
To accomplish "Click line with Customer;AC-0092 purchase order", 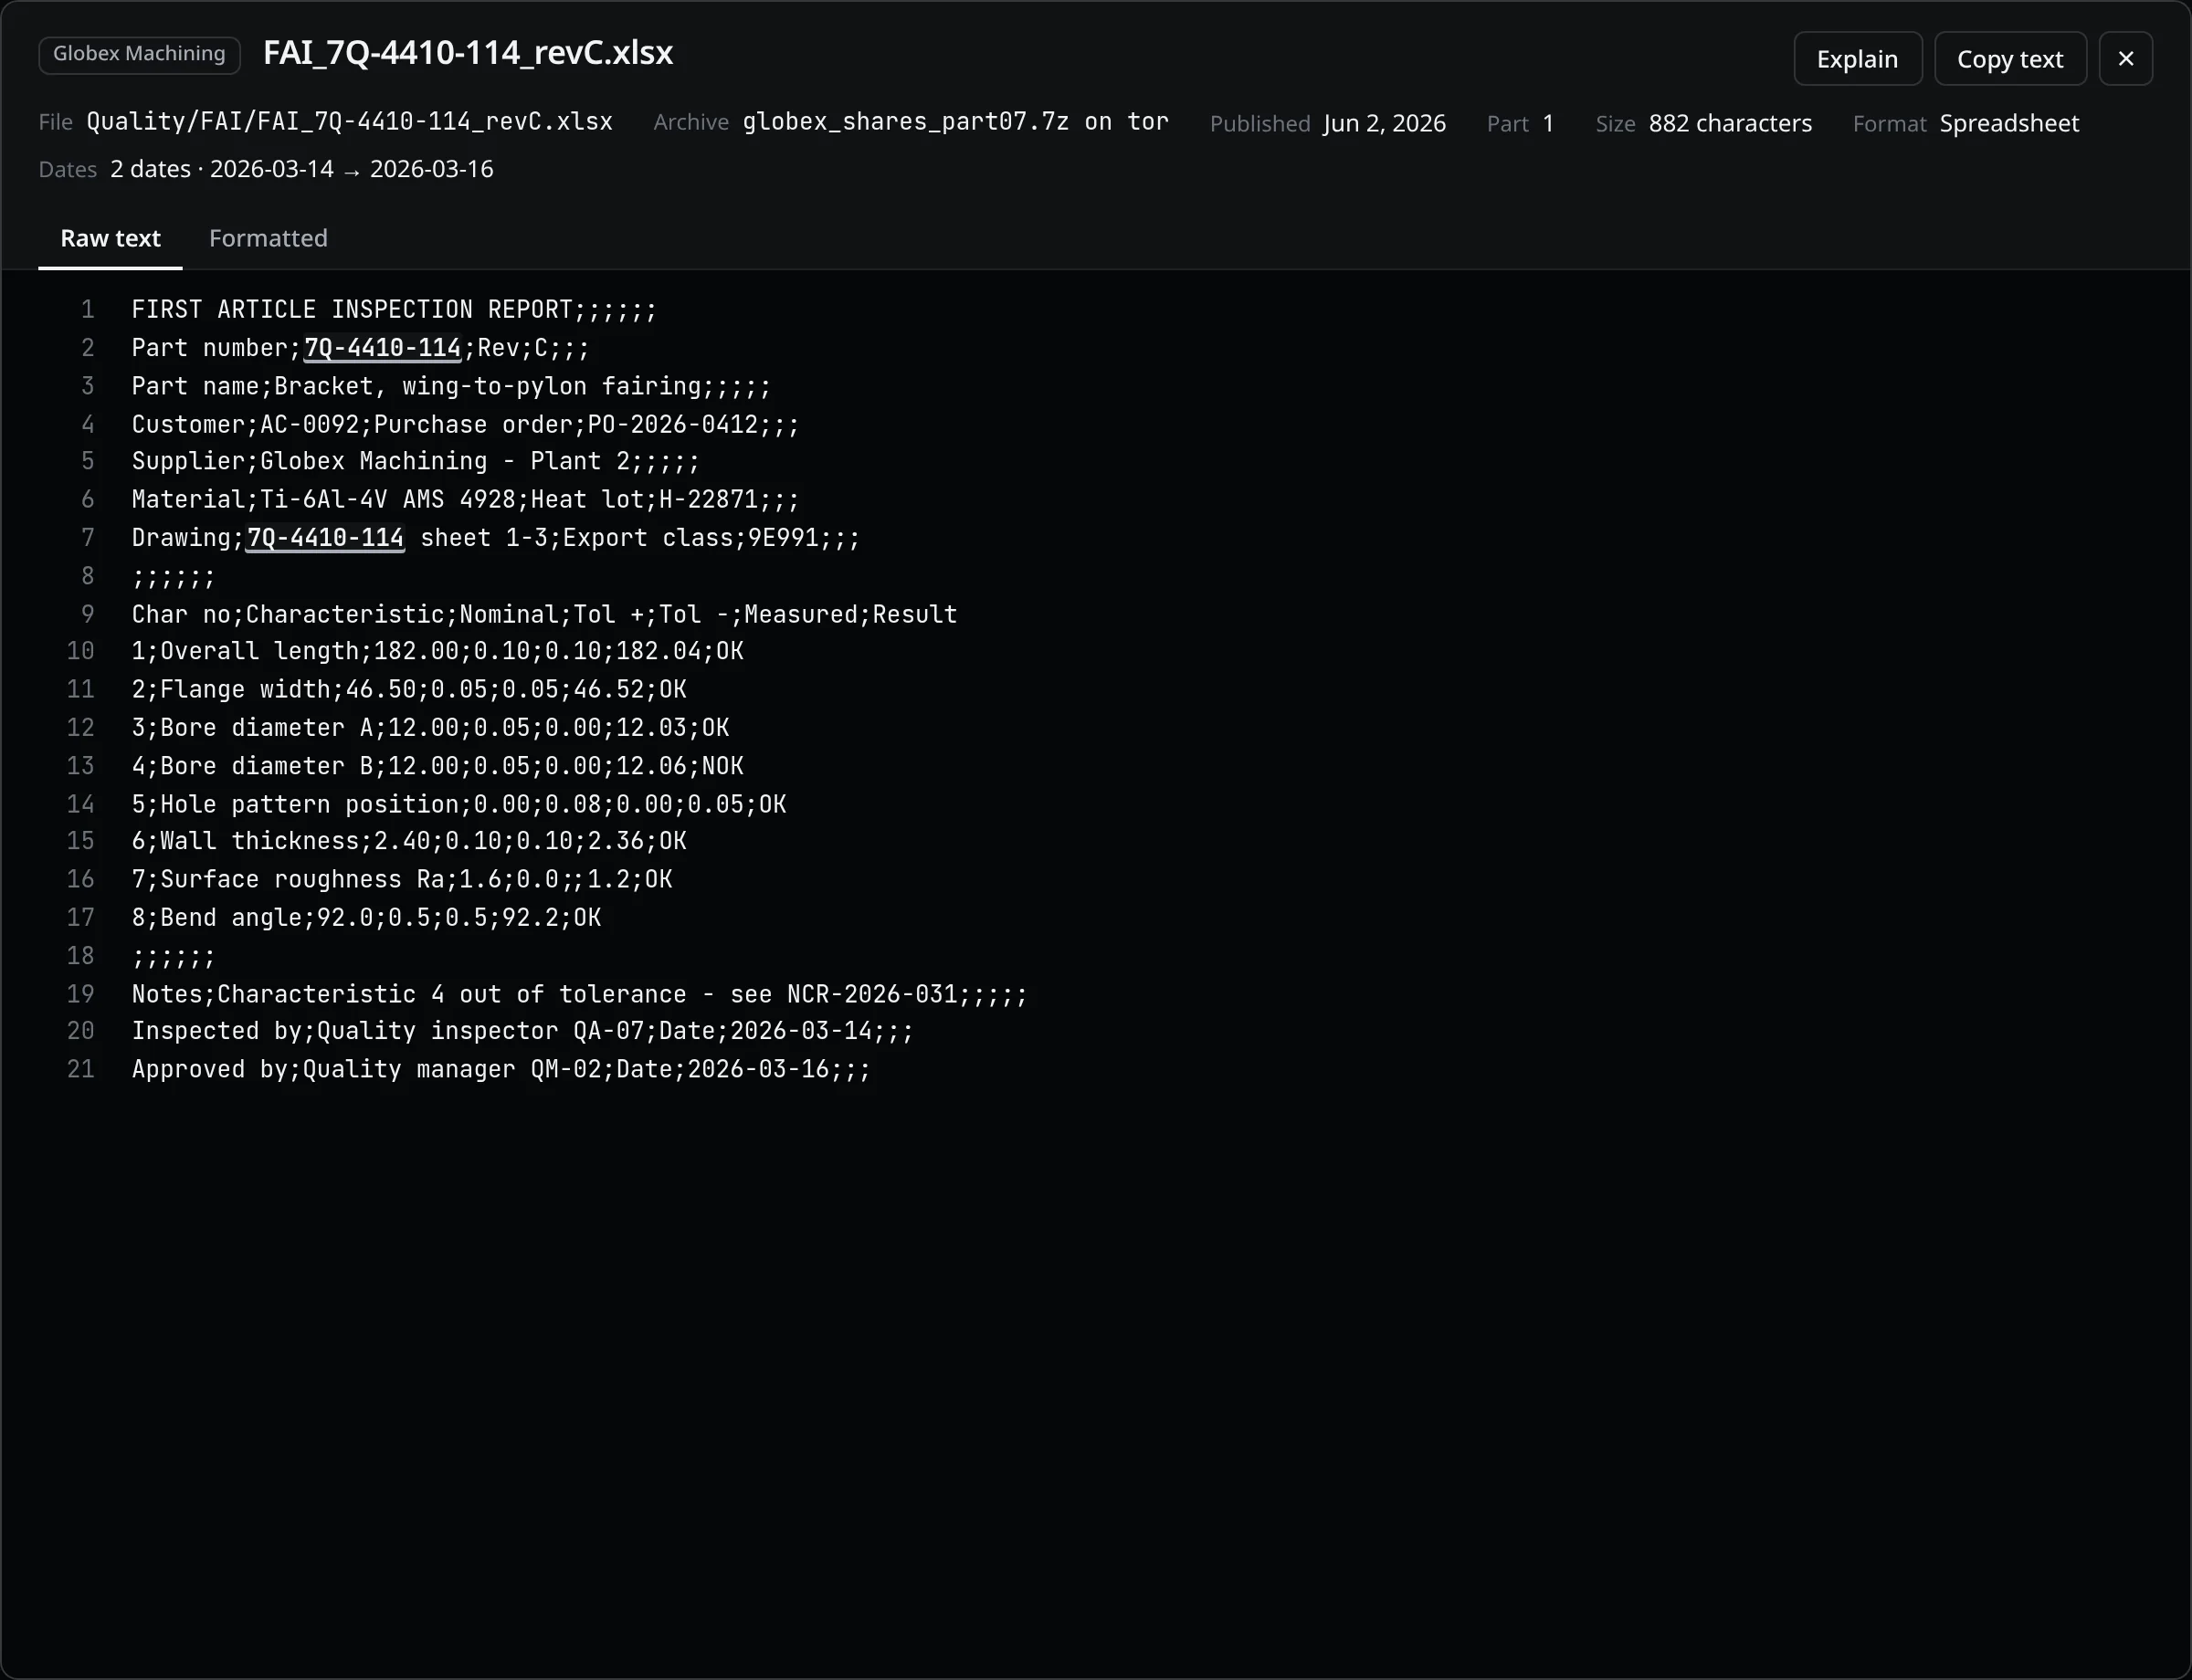I will (465, 424).
